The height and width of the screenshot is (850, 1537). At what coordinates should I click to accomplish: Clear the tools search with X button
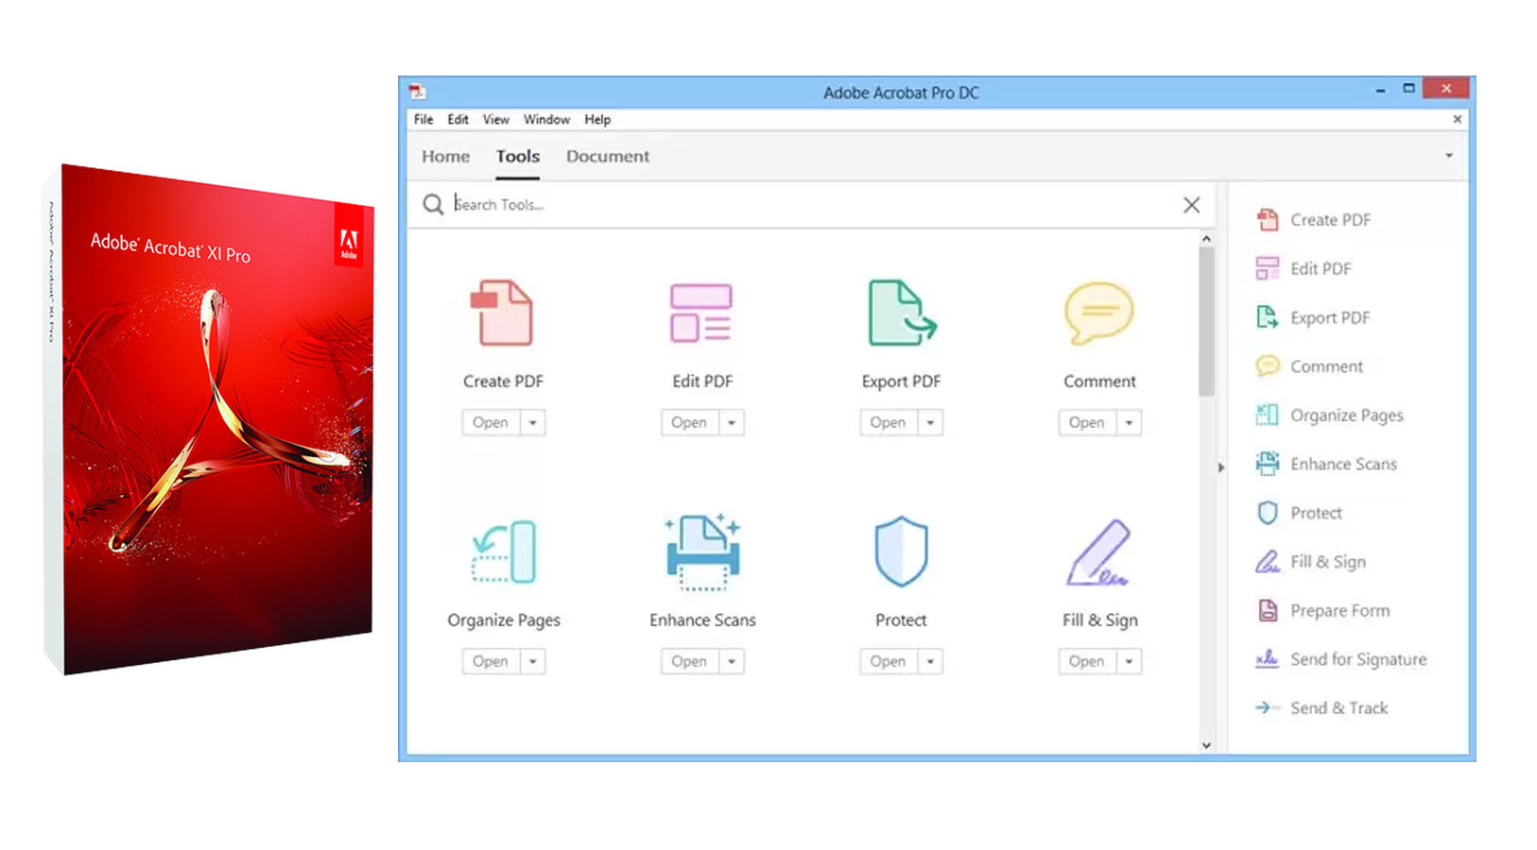pyautogui.click(x=1192, y=205)
